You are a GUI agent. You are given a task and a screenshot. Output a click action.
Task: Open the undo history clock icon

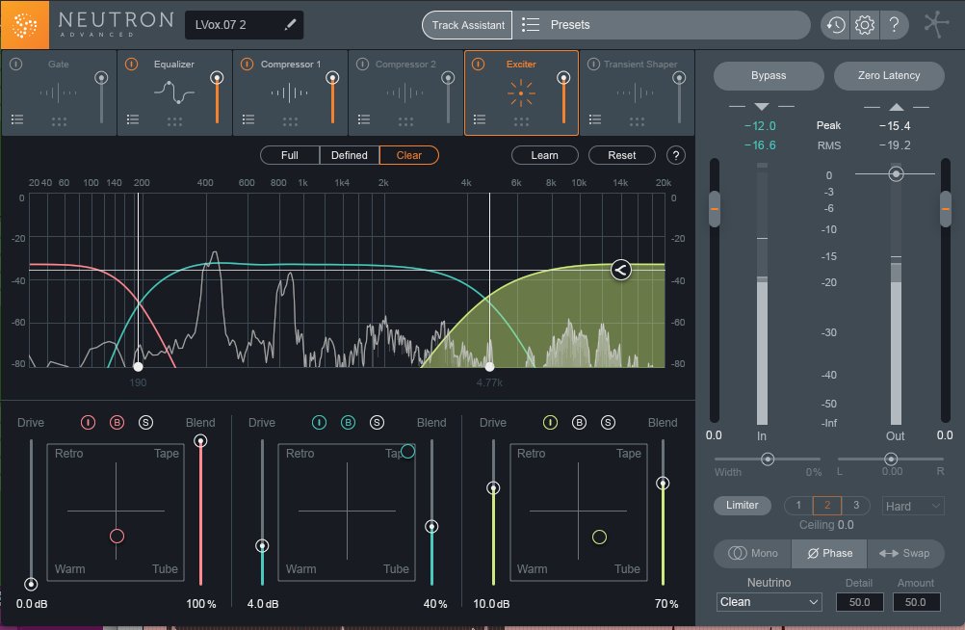[x=835, y=25]
